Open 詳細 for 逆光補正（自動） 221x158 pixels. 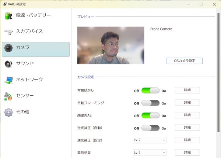[187, 128]
